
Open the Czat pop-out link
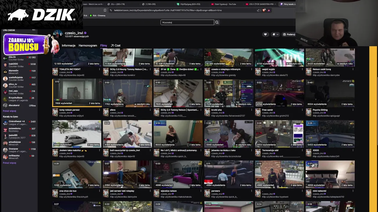[115, 46]
